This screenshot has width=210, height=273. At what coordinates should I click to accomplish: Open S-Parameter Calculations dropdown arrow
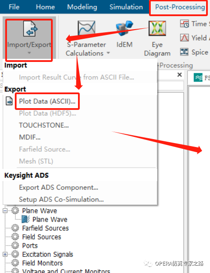click(108, 53)
